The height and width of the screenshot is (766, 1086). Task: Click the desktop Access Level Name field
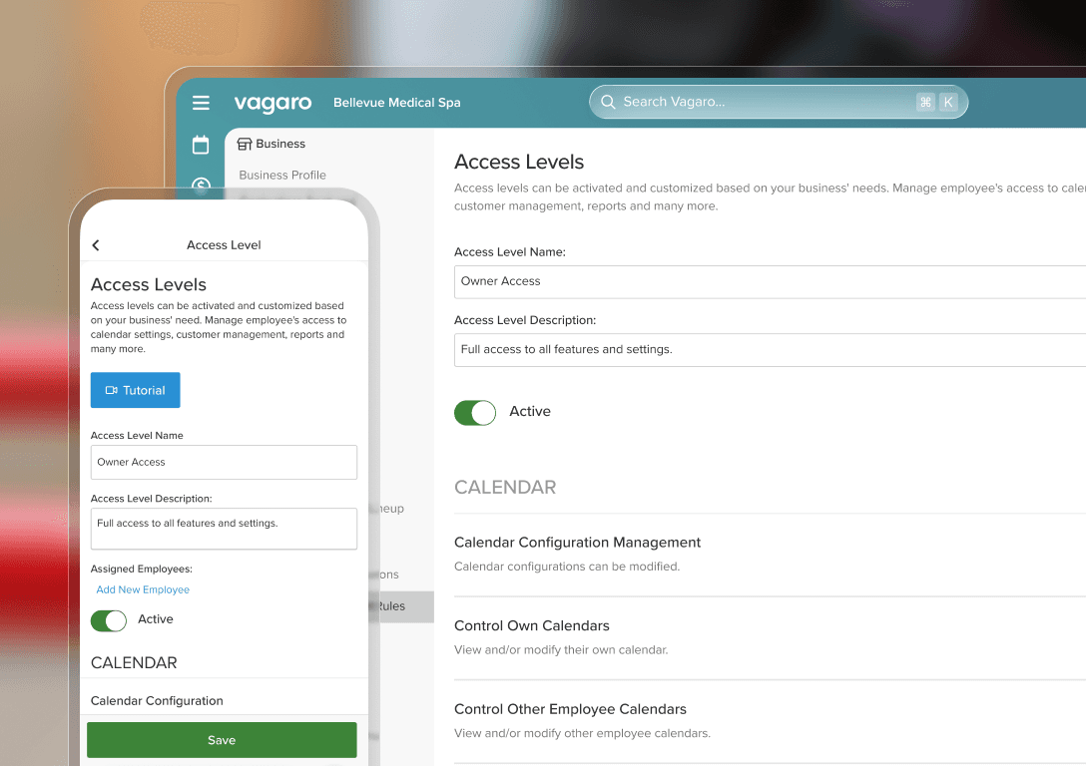click(x=769, y=281)
